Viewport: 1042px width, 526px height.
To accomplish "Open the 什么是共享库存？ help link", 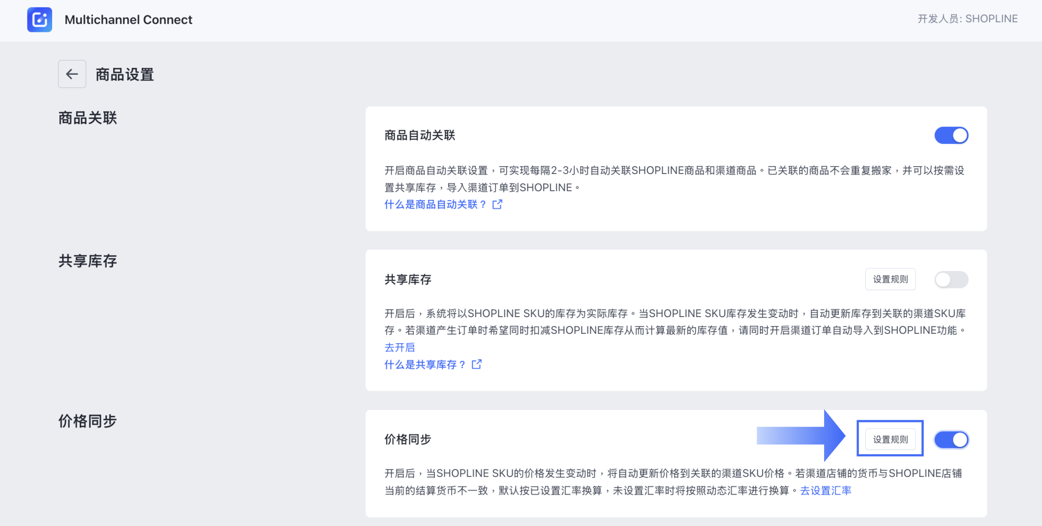I will (425, 365).
